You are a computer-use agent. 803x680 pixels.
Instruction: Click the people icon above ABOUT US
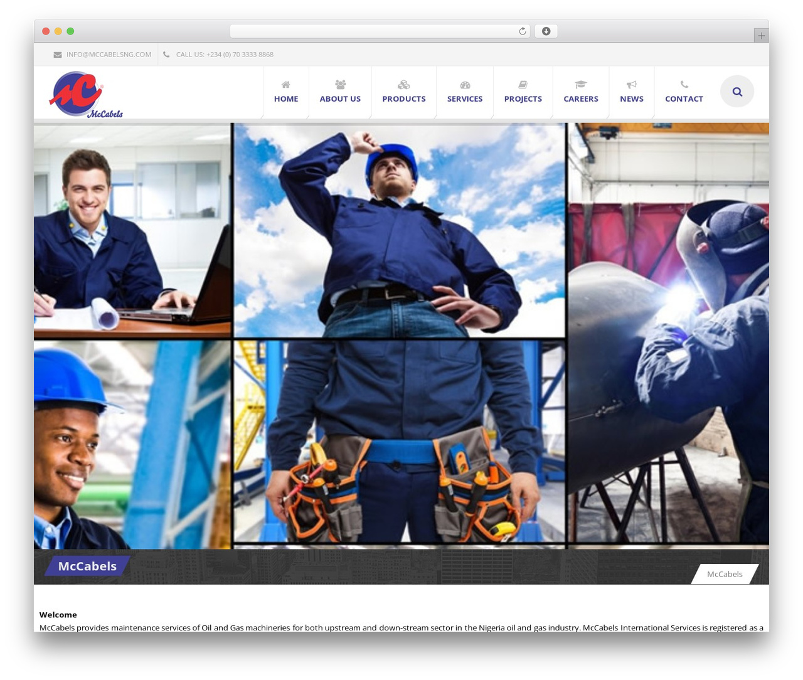(x=340, y=84)
